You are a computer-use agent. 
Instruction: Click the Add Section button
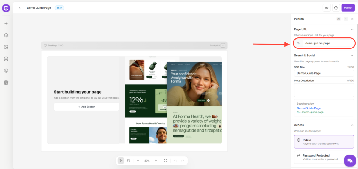tap(87, 107)
